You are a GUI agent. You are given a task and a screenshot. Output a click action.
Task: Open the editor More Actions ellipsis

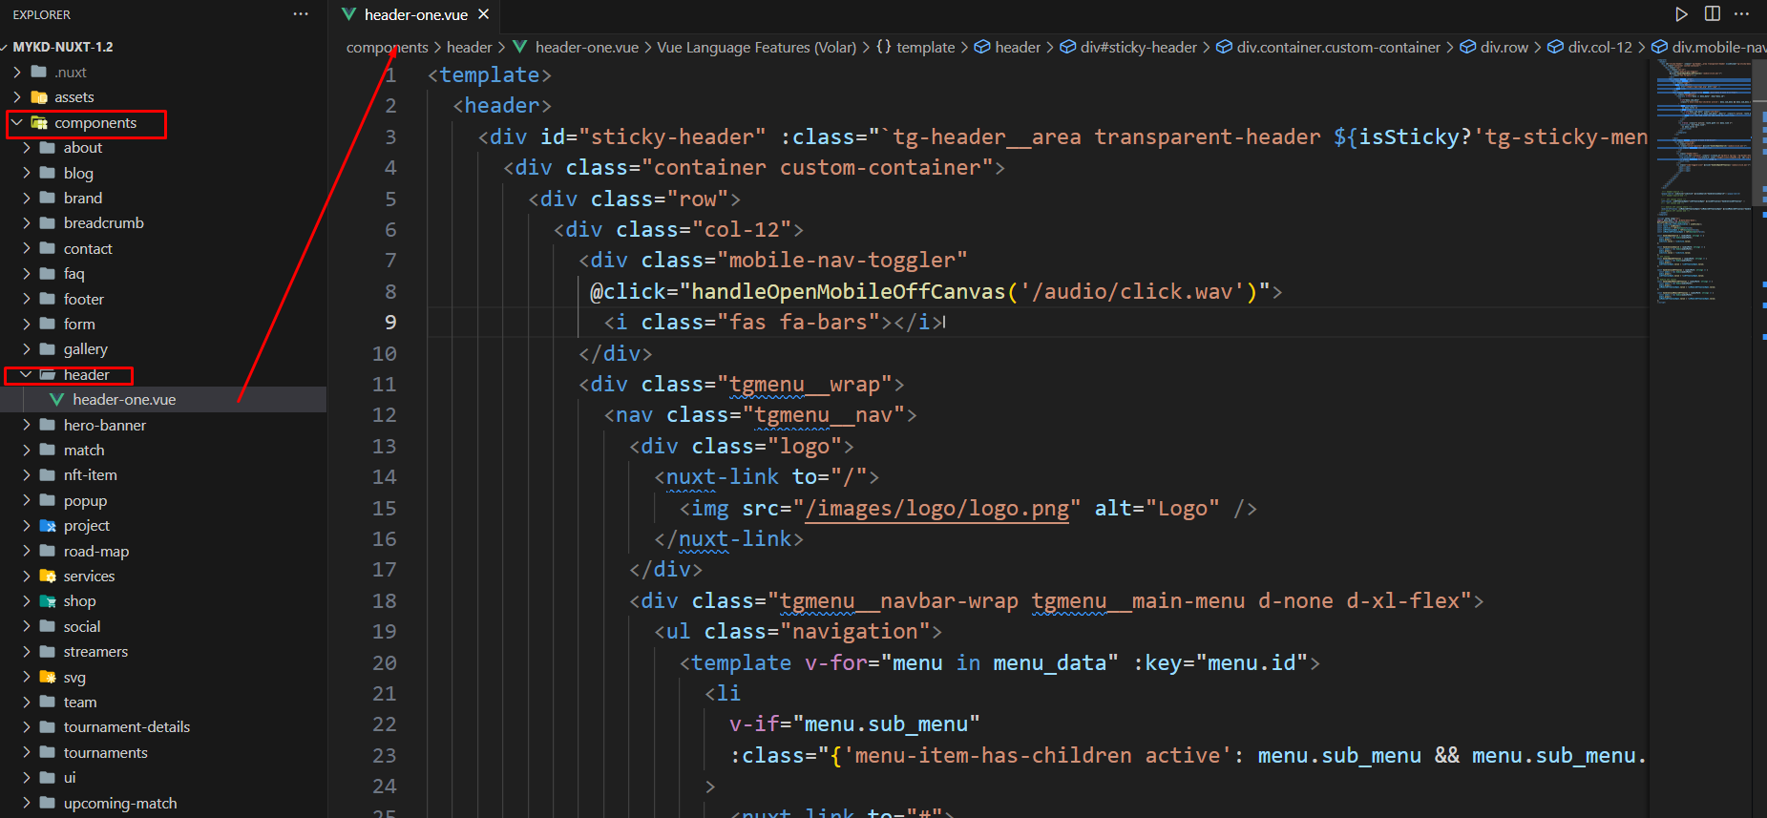pyautogui.click(x=1742, y=14)
